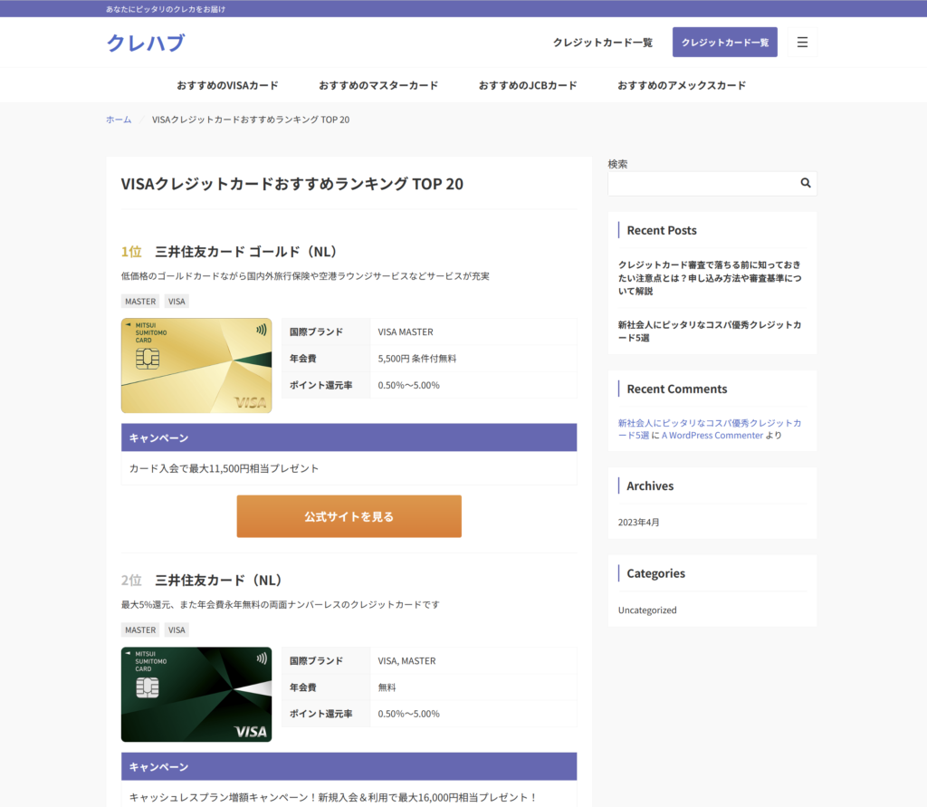Open the Uncategorized category link
The width and height of the screenshot is (927, 807).
click(647, 610)
